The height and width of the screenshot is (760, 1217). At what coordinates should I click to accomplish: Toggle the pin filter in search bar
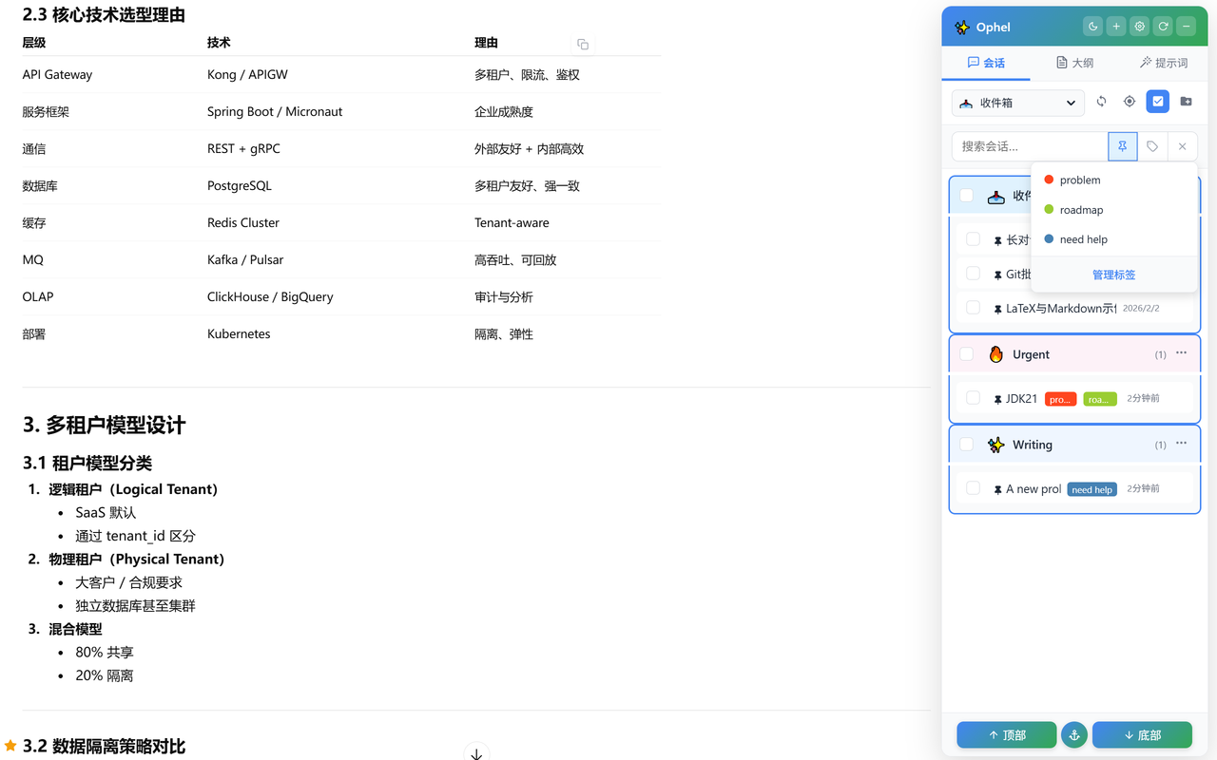coord(1122,146)
